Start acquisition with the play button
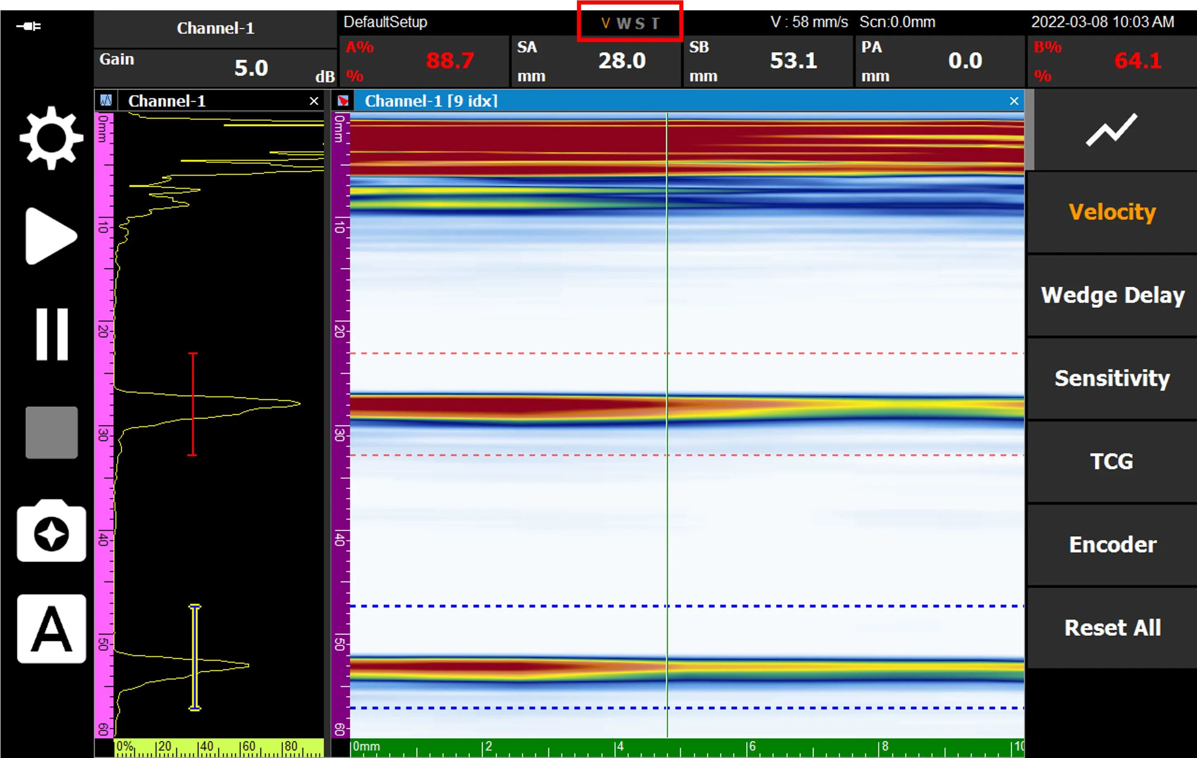 tap(51, 236)
